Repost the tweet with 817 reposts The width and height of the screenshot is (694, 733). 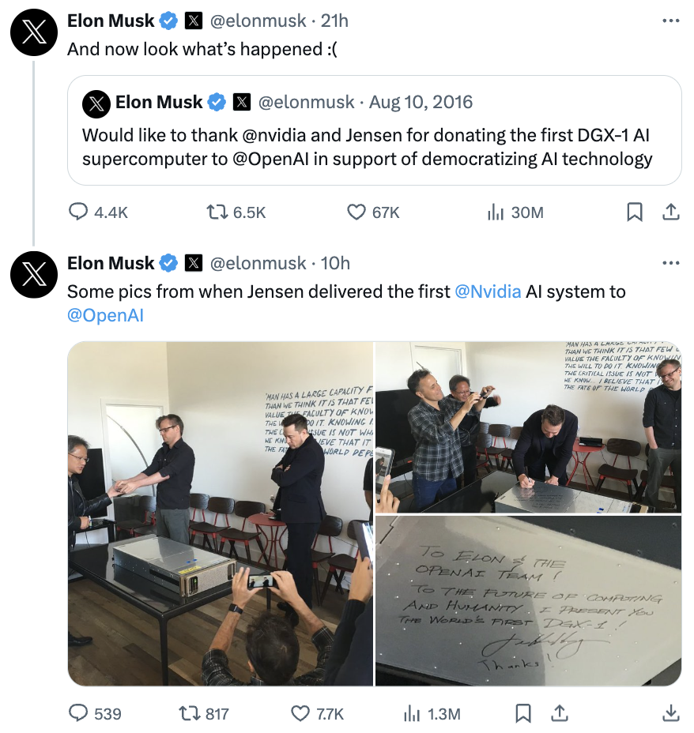(x=190, y=713)
